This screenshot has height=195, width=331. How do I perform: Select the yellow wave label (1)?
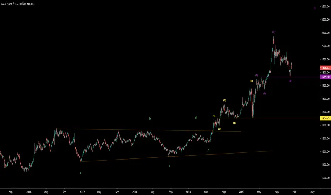click(214, 116)
